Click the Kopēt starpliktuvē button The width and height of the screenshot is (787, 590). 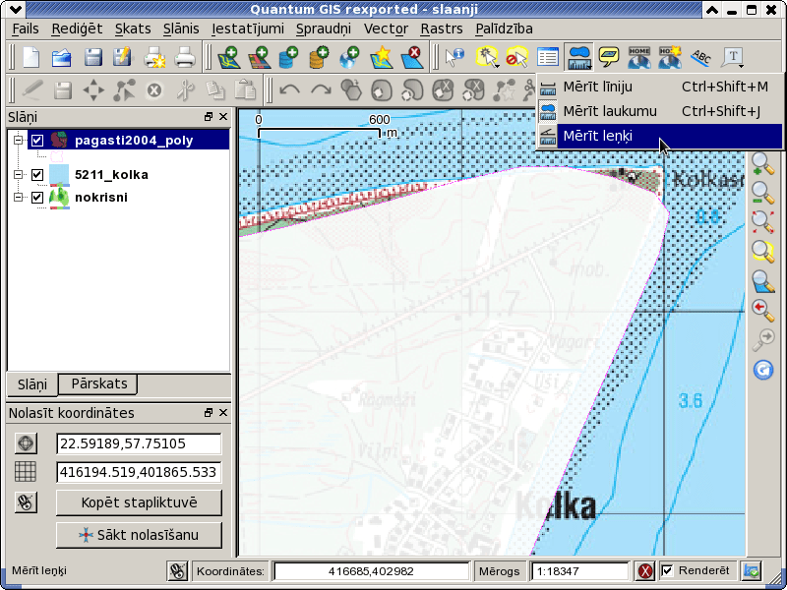139,502
